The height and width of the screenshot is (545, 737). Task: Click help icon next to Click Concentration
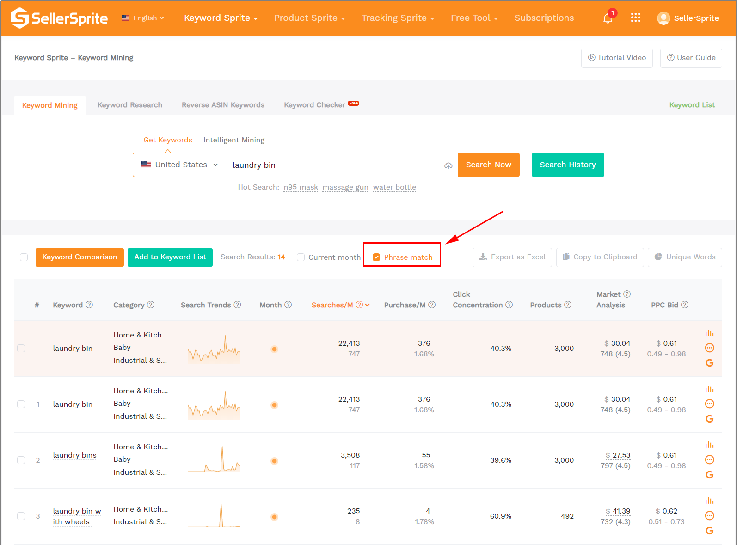pos(509,305)
